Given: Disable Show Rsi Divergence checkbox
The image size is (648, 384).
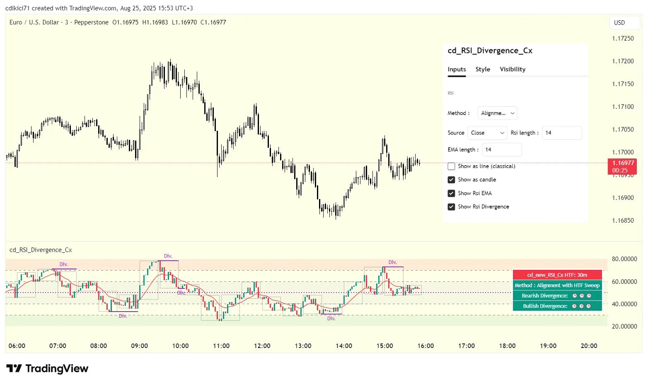Looking at the screenshot, I should (452, 207).
